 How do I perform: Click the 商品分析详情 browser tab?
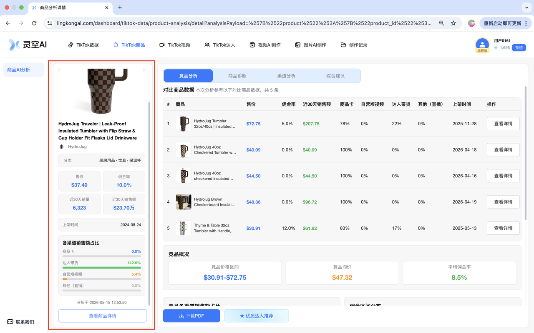click(70, 7)
